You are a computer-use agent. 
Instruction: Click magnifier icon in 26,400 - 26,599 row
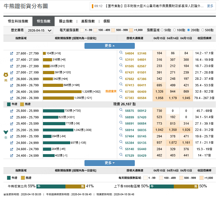(x=121, y=92)
